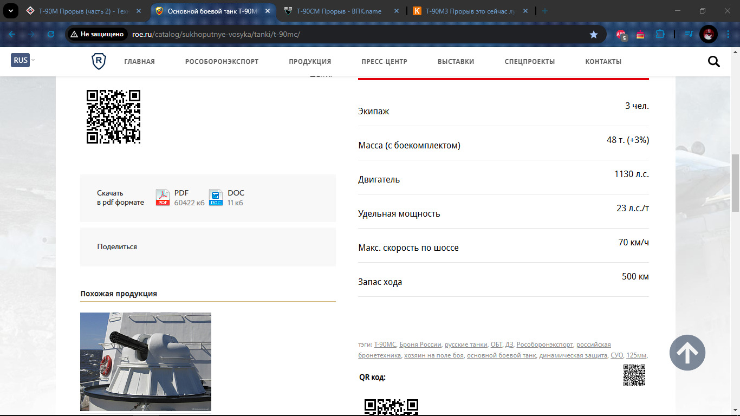740x416 pixels.
Task: Click the СУО tag link
Action: tap(616, 355)
